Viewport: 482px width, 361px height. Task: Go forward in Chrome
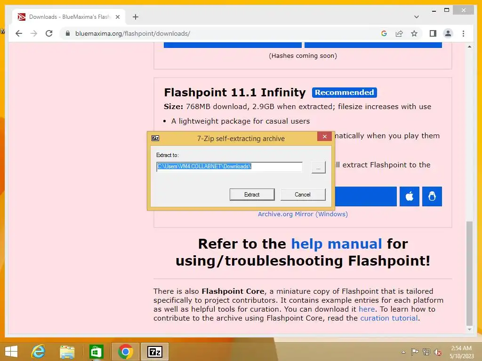(34, 33)
